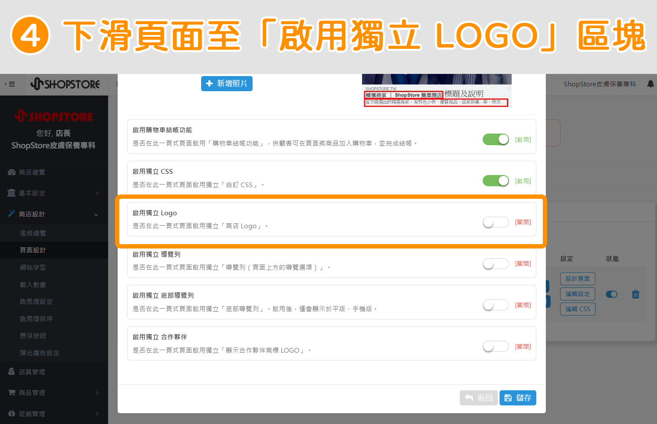657x424 pixels.
Task: Enable the 啟用獨立 底部導覽列 switch
Action: click(x=496, y=305)
